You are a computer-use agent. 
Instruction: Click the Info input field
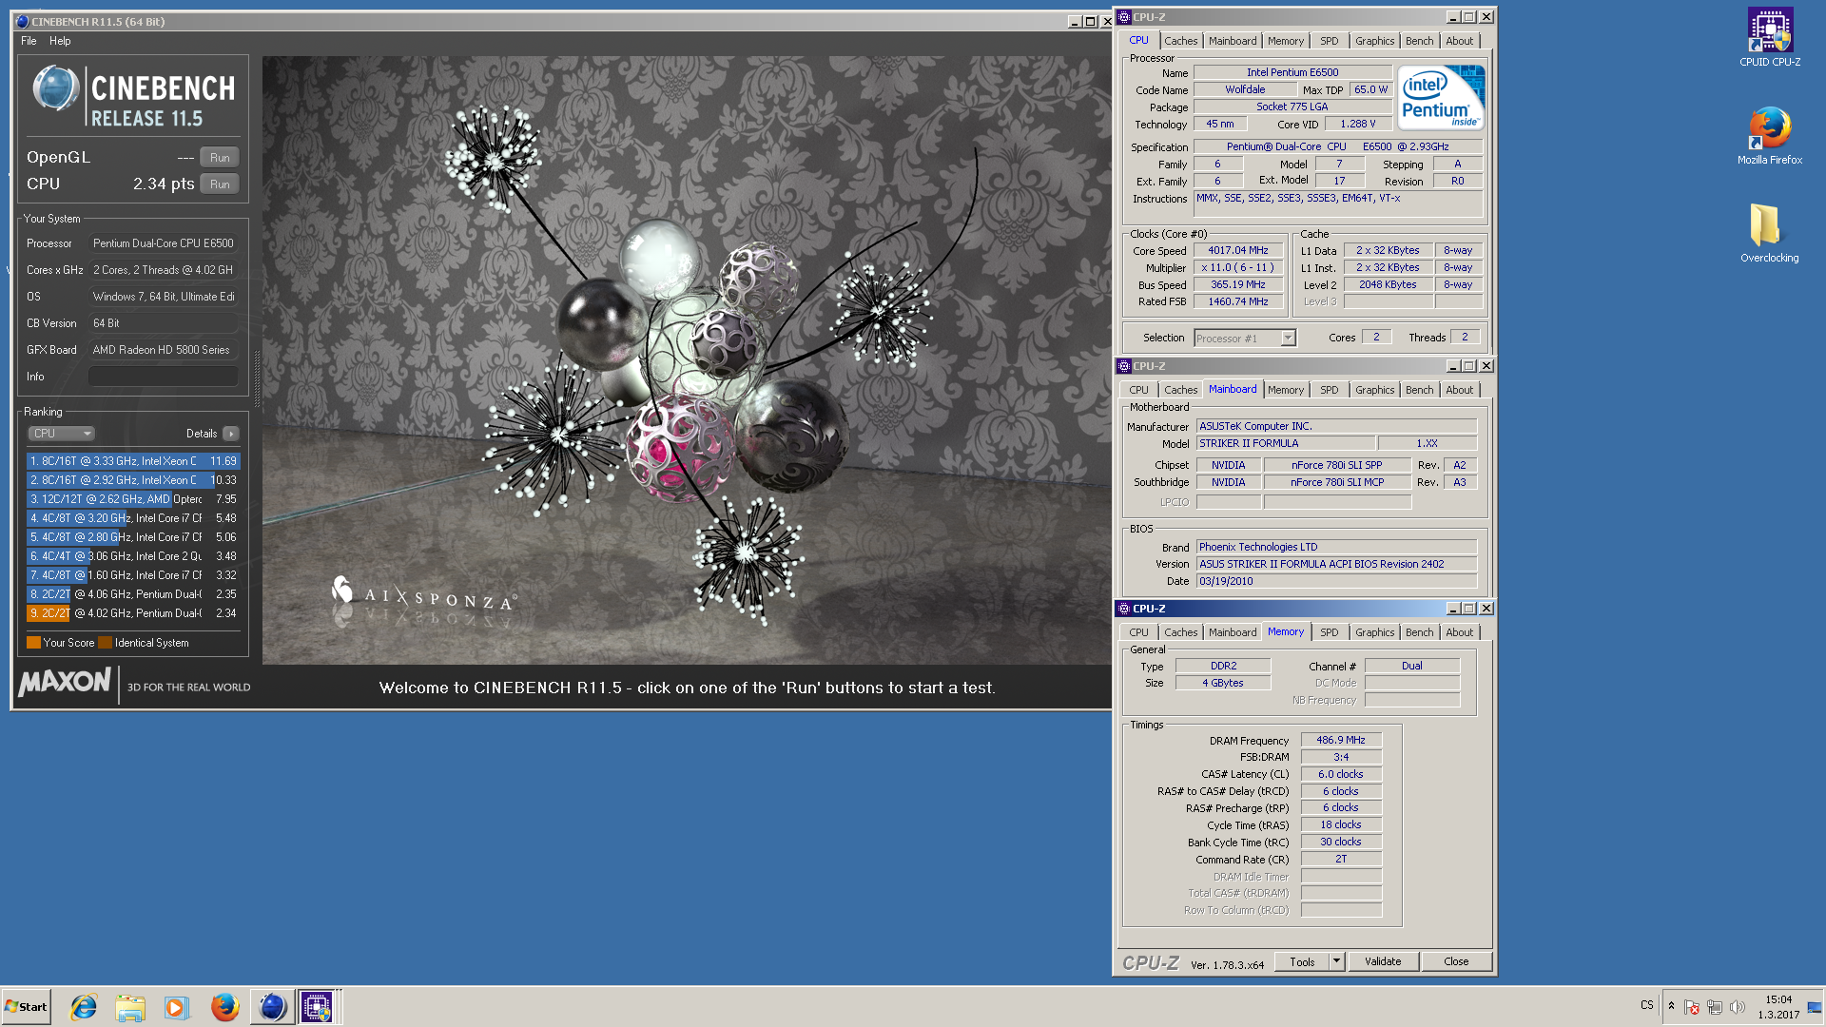[164, 377]
